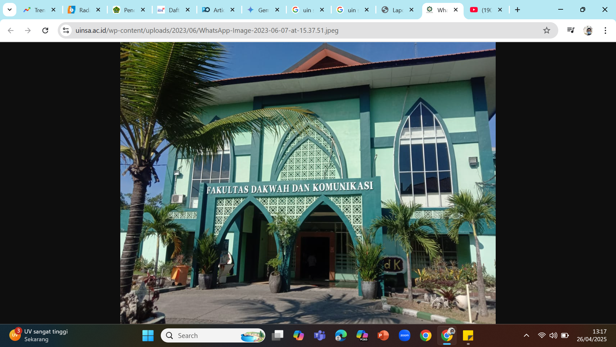Toggle mute via the speaker tray icon

tap(553, 335)
